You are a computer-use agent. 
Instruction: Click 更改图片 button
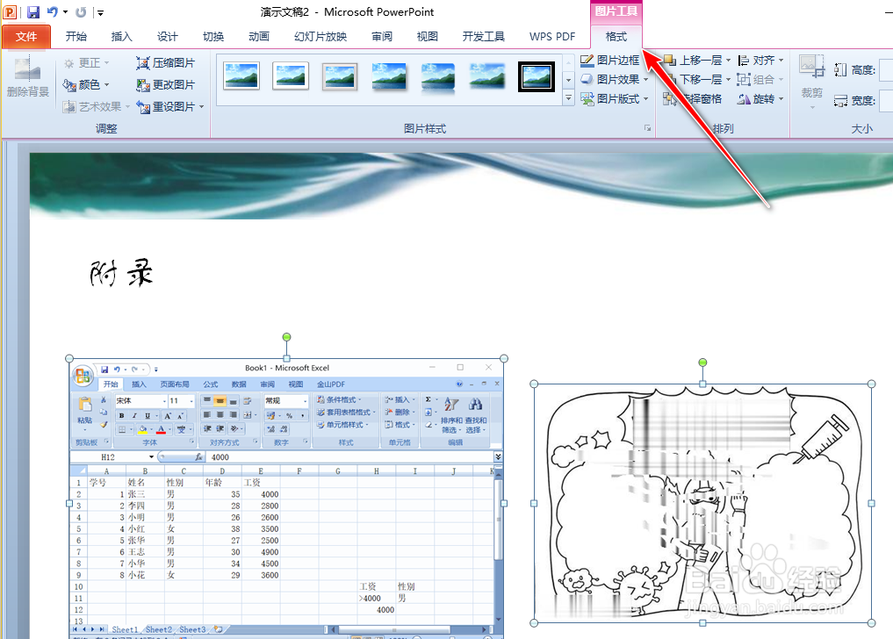coord(166,85)
